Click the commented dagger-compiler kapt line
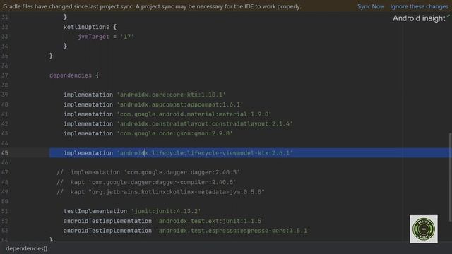This screenshot has height=254, width=452. pos(146,182)
